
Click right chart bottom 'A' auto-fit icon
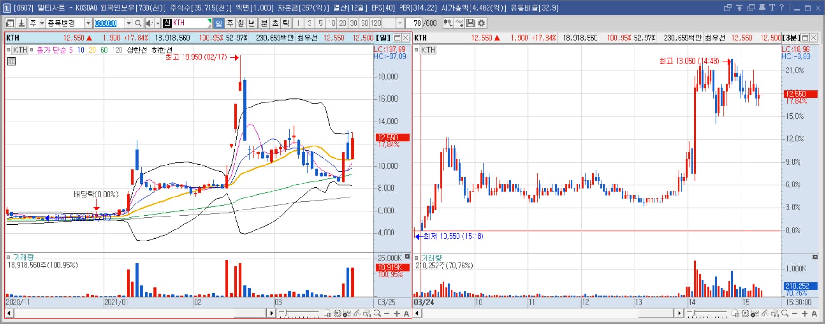(814, 313)
